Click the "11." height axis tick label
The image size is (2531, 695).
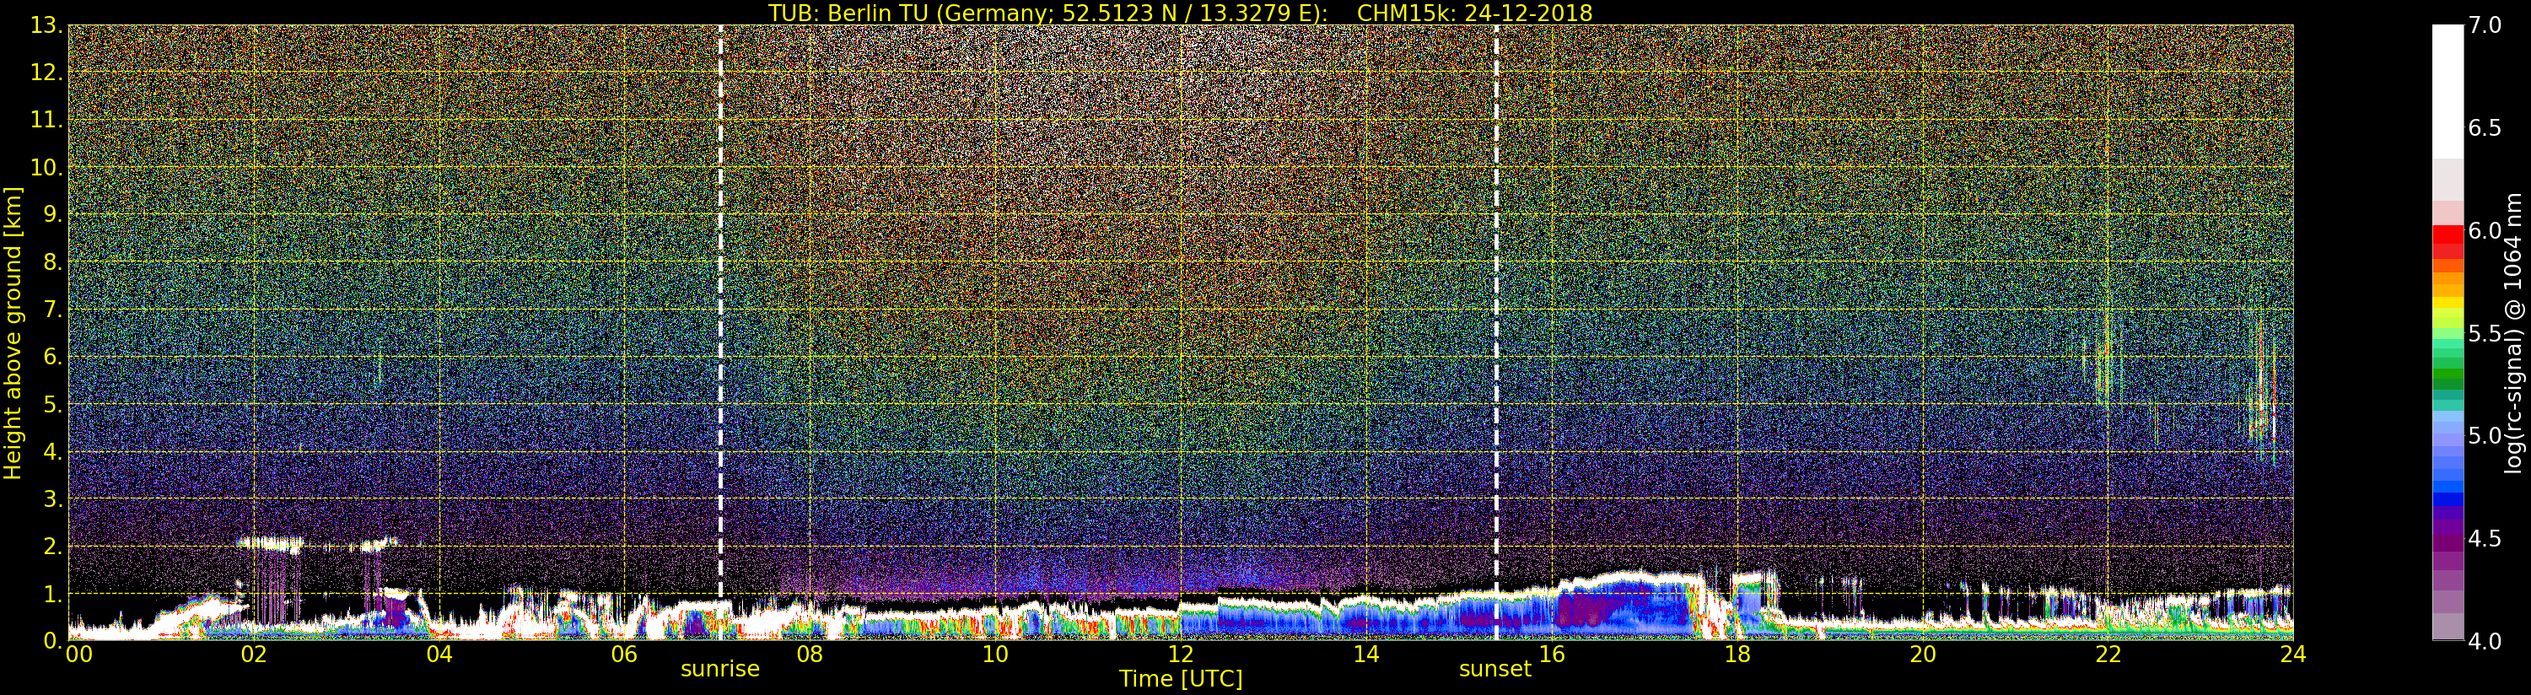(x=46, y=120)
